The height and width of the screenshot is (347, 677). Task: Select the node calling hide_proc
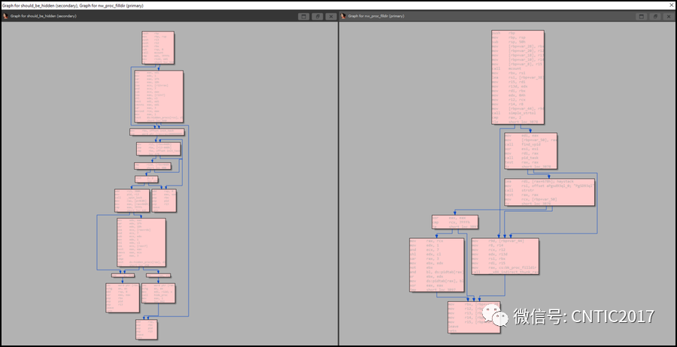[x=158, y=293]
